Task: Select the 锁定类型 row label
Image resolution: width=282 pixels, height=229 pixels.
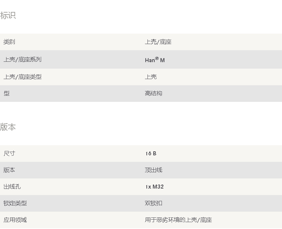Action: pos(15,203)
